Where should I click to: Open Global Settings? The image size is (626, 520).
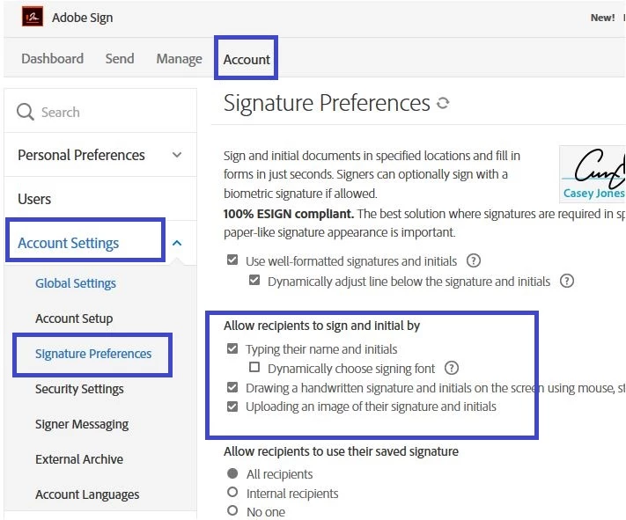[x=76, y=283]
